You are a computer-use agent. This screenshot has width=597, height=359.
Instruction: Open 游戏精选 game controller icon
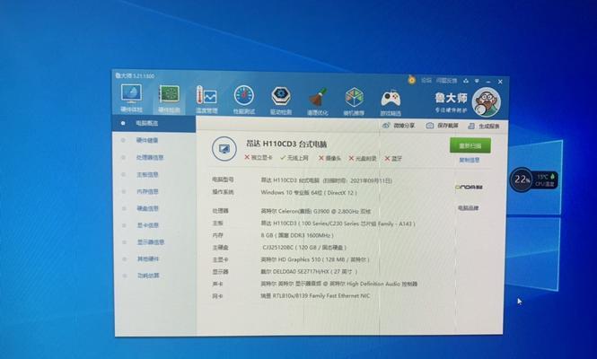coord(391,99)
